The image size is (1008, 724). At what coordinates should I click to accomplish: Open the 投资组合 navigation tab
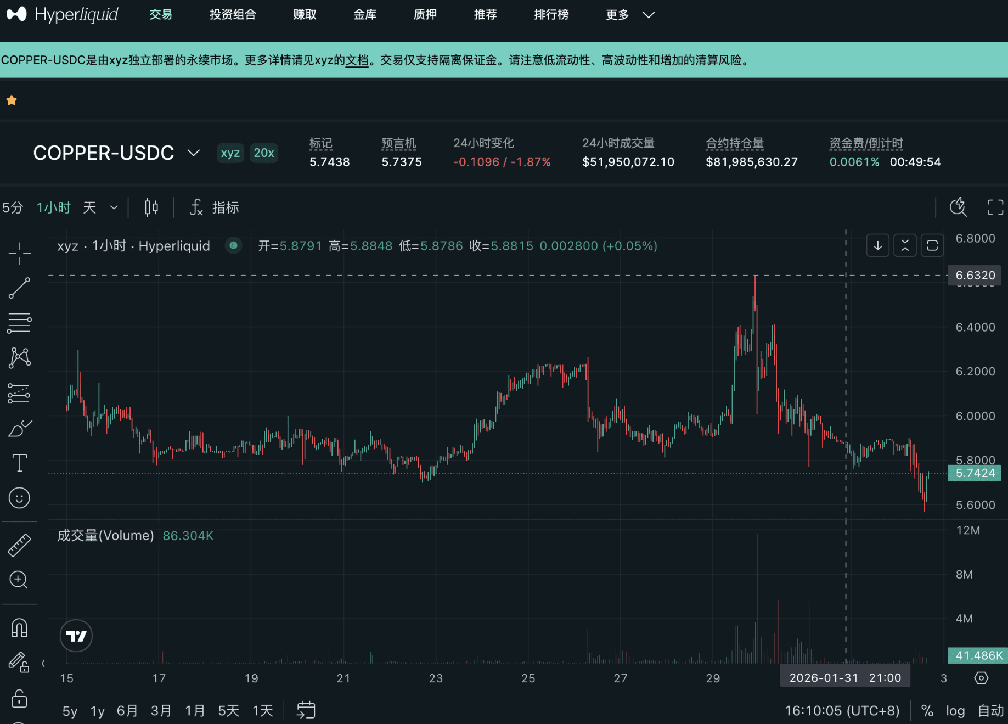[x=233, y=15]
